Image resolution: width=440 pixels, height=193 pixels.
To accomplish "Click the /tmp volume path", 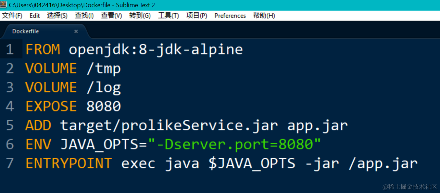I will coord(104,69).
